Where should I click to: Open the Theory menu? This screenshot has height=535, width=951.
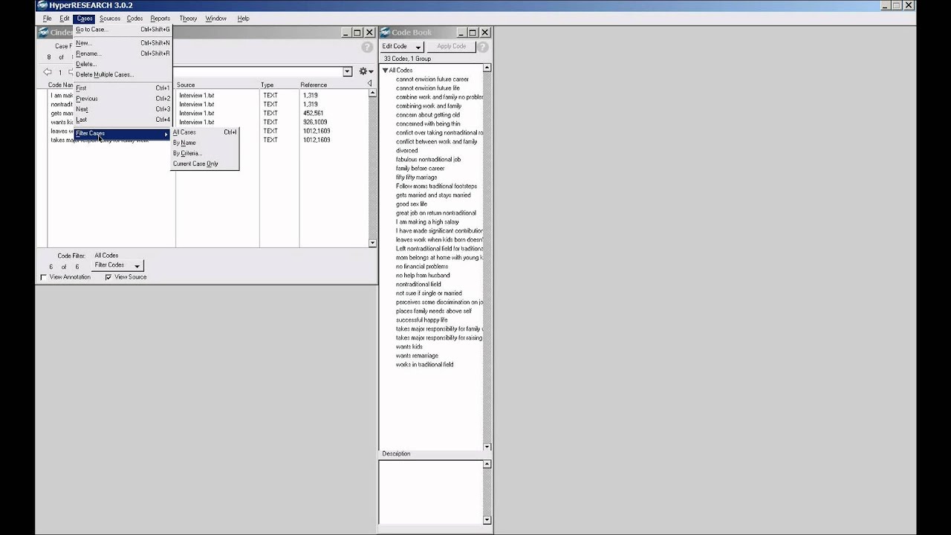click(x=188, y=19)
